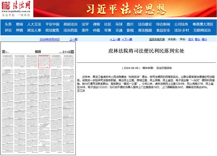Select the 舆情 navigation item
This screenshot has width=217, height=156.
19,30
